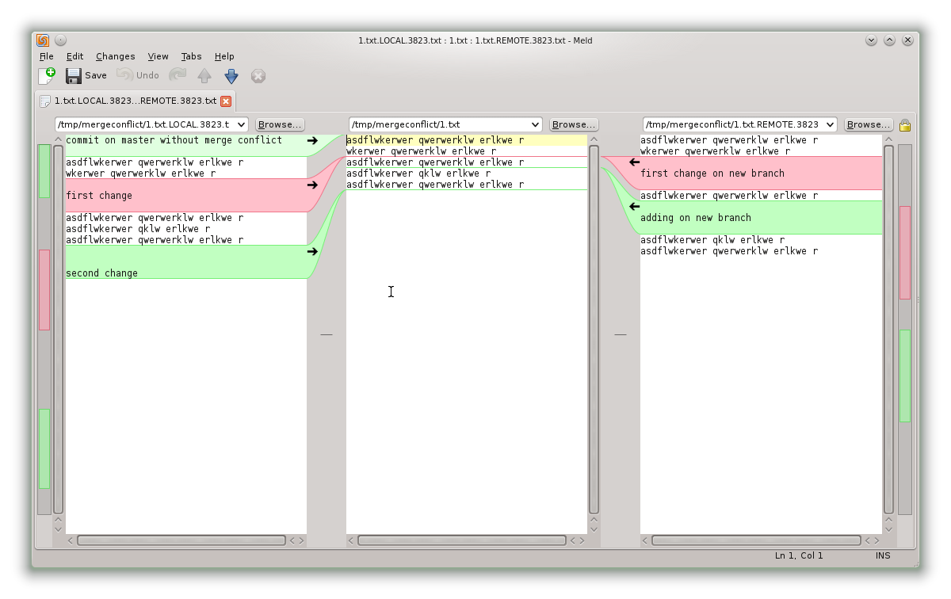
Task: Open the File menu
Action: click(x=47, y=56)
